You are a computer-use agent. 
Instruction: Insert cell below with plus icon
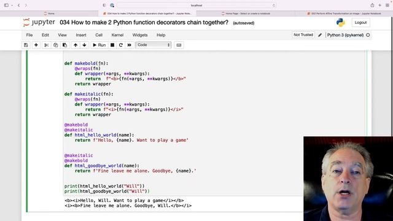point(36,45)
